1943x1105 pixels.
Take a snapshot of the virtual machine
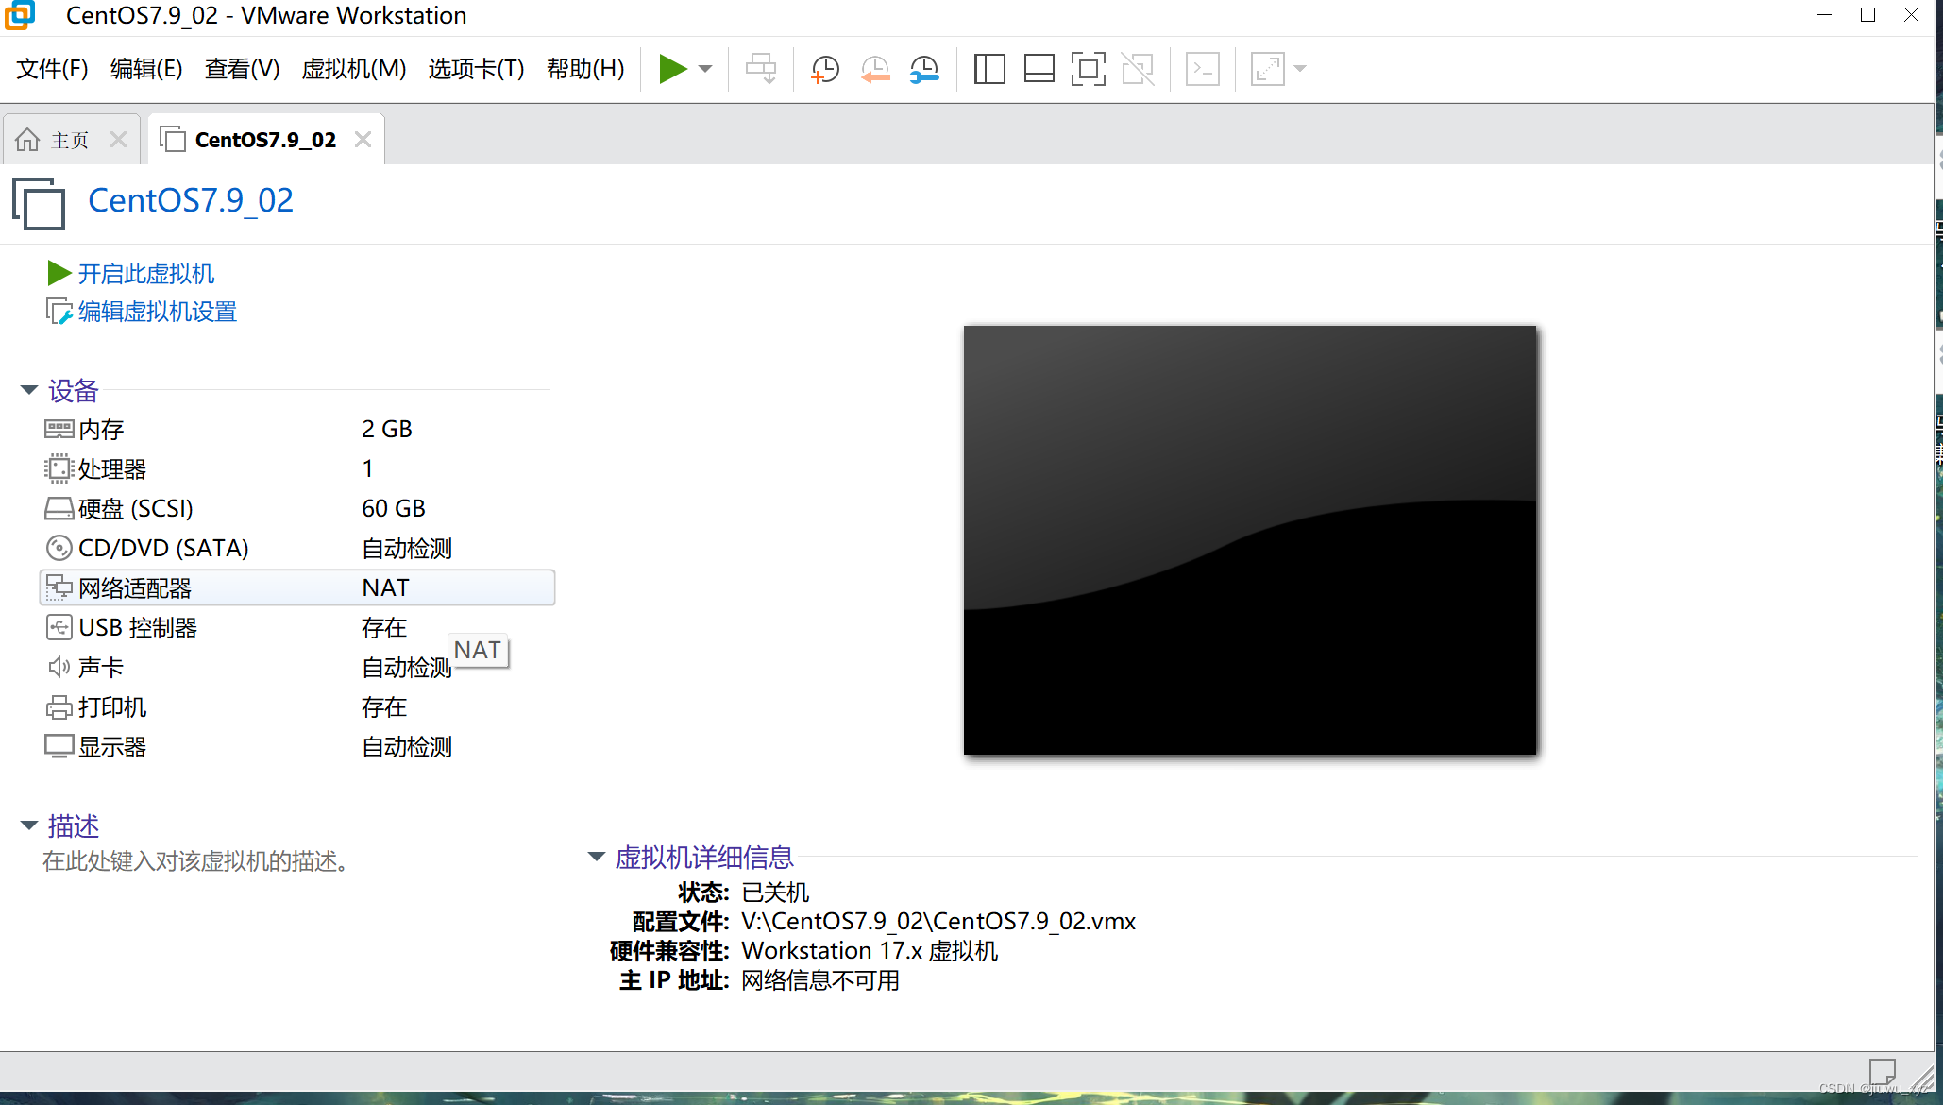point(824,69)
